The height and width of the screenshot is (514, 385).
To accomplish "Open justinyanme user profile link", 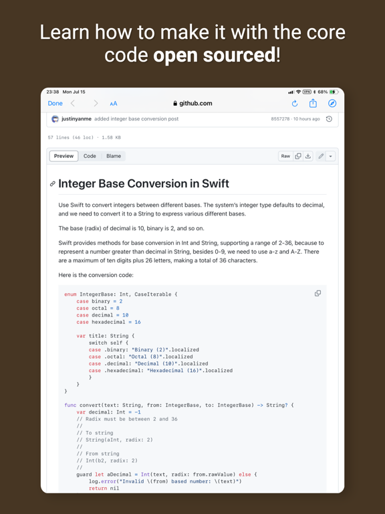I will click(x=76, y=119).
